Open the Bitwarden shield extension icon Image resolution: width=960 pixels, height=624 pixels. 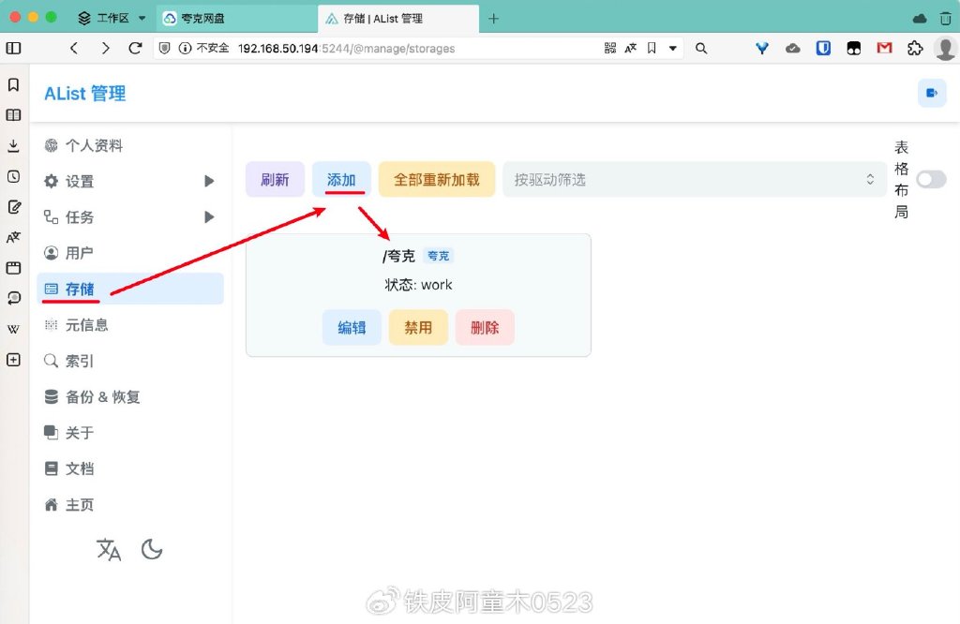tap(823, 48)
